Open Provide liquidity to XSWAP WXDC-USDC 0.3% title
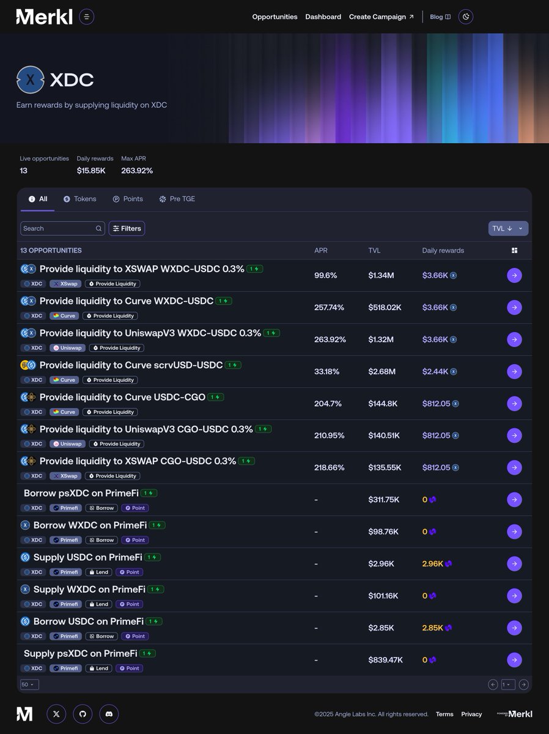The width and height of the screenshot is (549, 734). click(142, 269)
